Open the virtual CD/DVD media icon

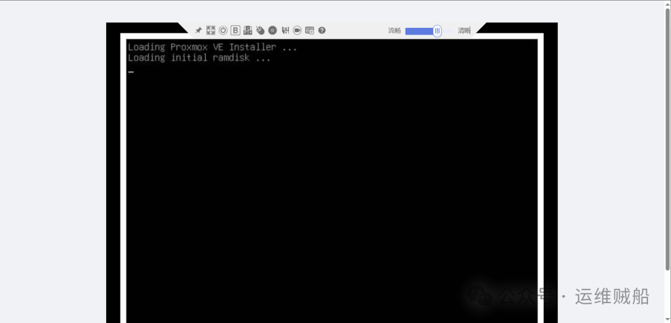coord(273,30)
